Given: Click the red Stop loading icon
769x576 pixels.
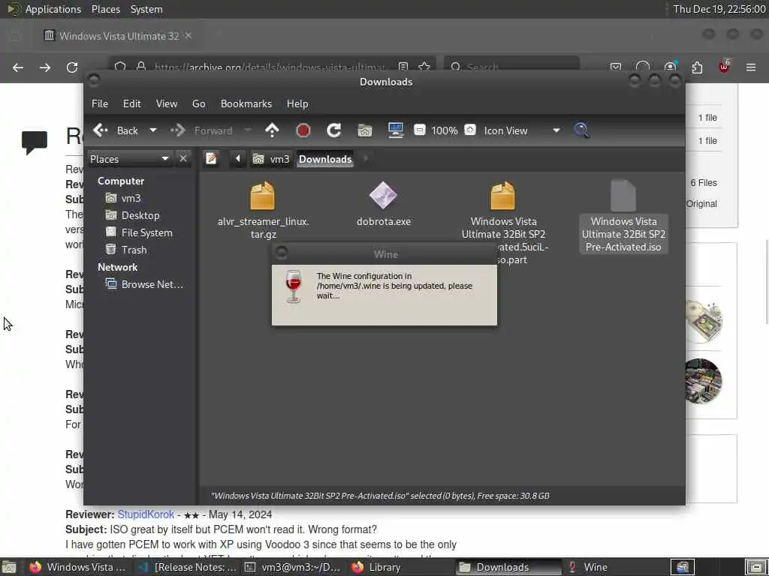Looking at the screenshot, I should (303, 130).
